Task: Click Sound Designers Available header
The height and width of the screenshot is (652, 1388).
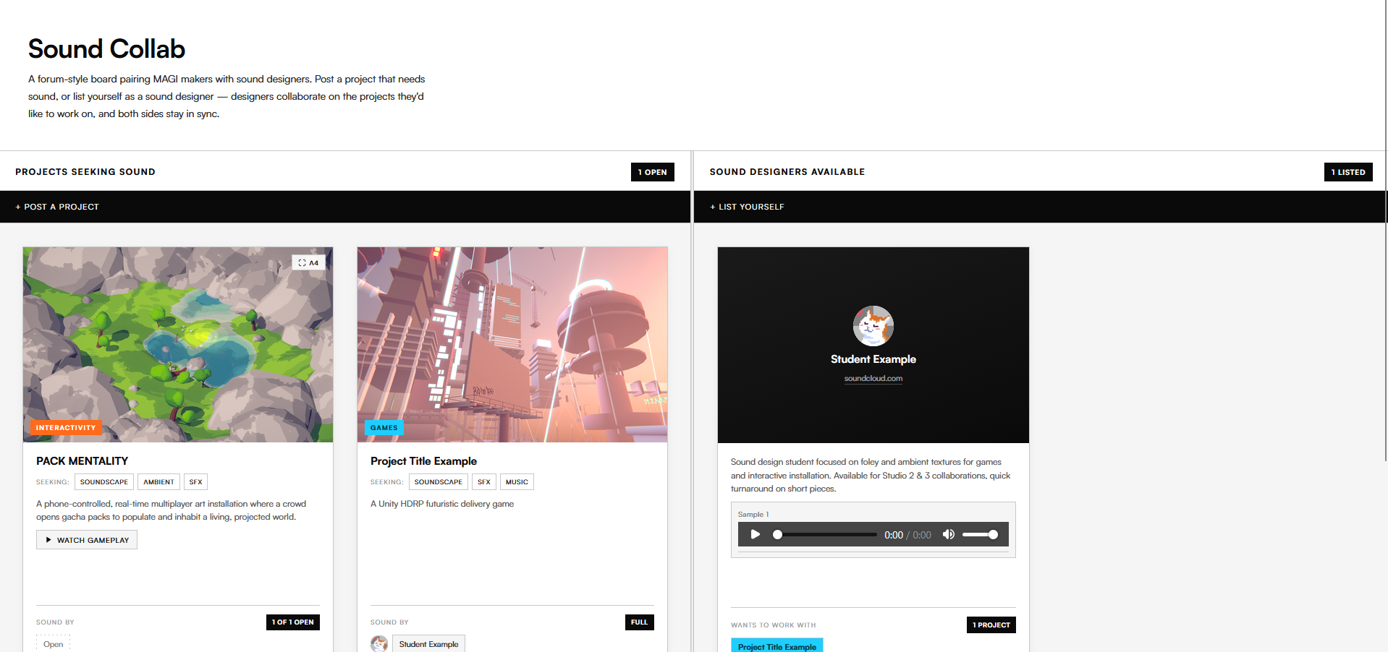Action: (x=787, y=172)
